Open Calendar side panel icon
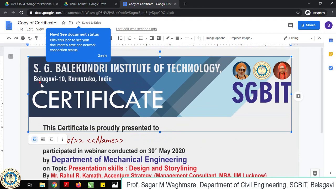This screenshot has height=189, width=336. pos(331,40)
